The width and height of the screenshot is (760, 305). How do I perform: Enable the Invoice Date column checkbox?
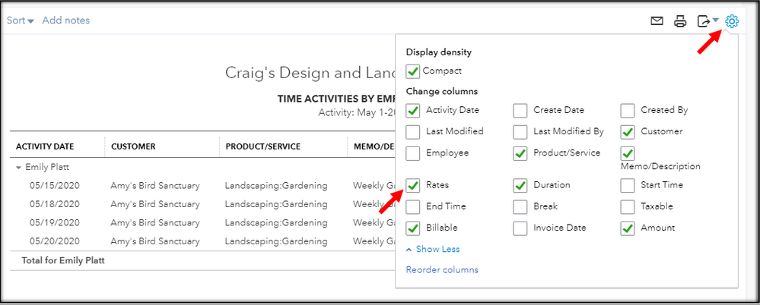coord(520,228)
